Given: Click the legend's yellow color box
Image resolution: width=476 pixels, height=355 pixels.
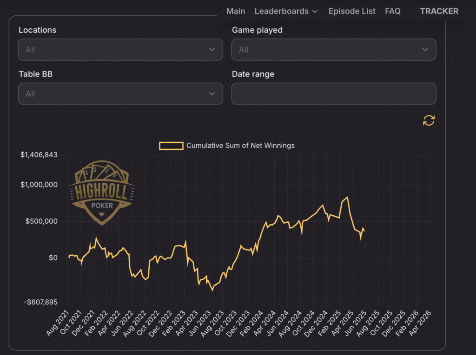Looking at the screenshot, I should [171, 146].
